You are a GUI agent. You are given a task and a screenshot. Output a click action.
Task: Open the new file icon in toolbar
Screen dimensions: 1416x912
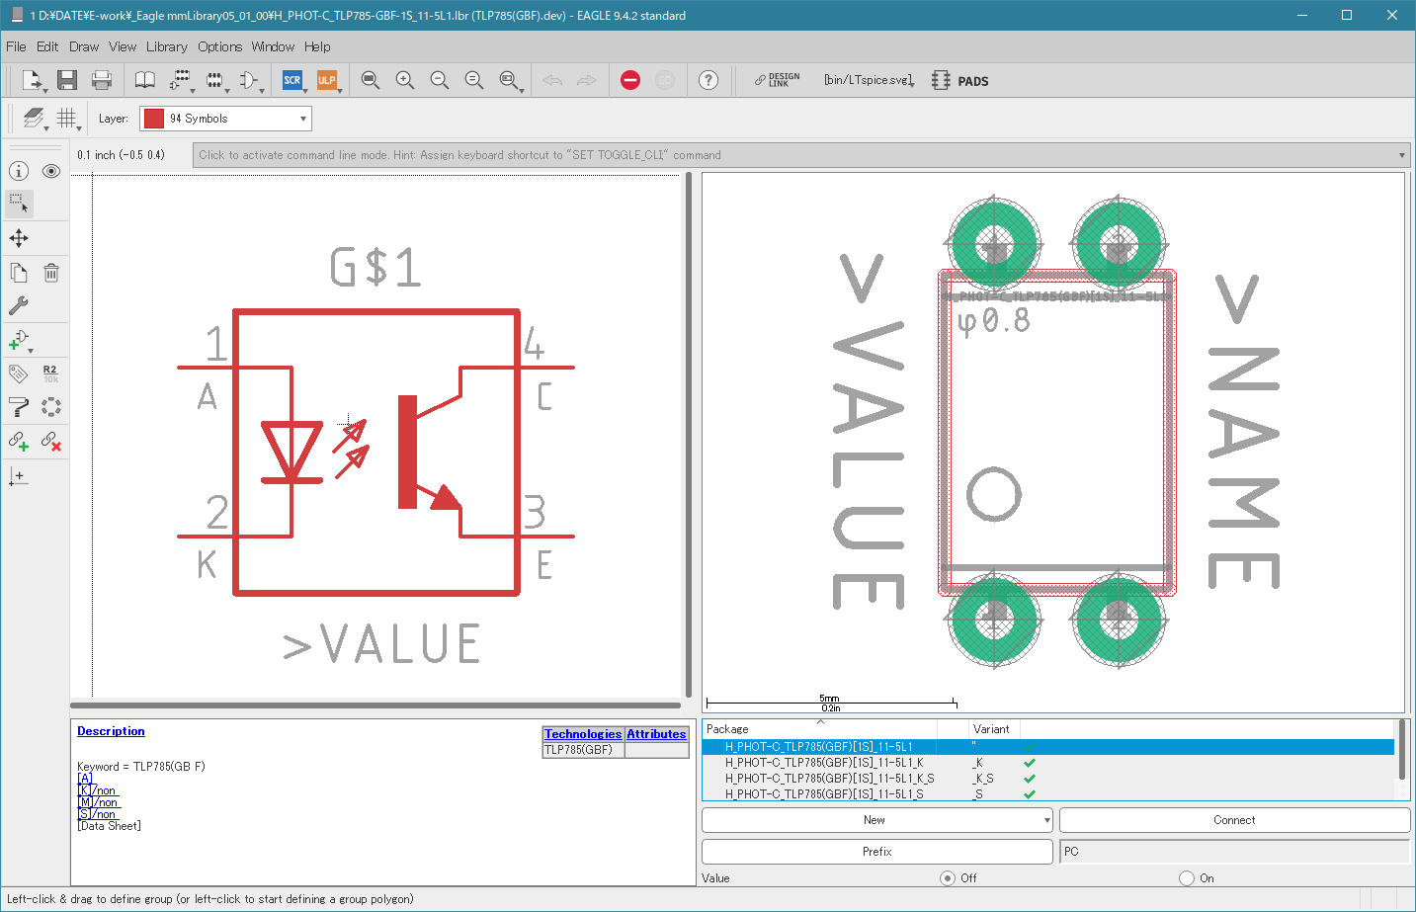[x=32, y=80]
